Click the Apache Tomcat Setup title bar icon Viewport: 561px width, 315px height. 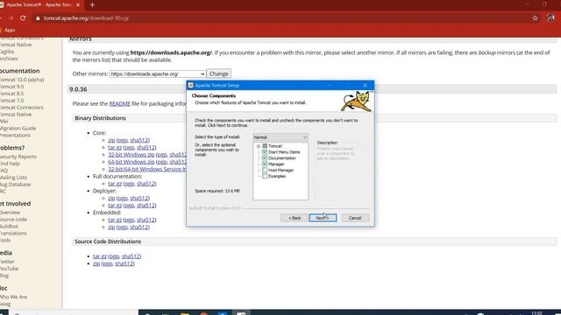click(x=191, y=86)
